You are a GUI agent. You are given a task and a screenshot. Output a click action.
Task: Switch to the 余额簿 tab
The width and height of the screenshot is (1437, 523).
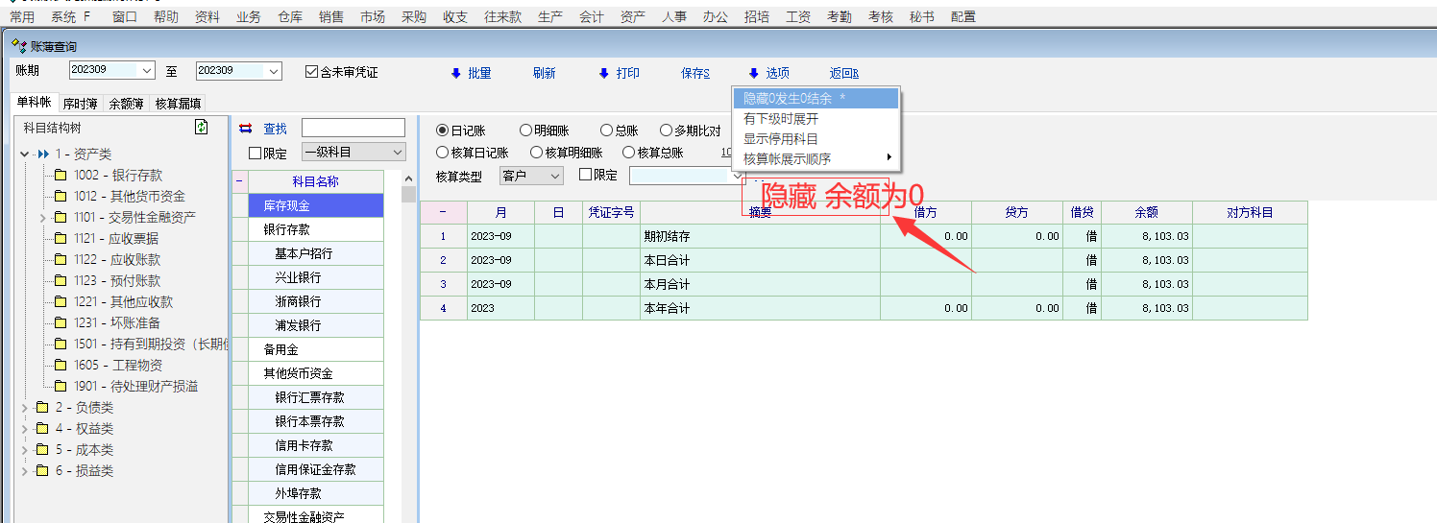point(126,104)
